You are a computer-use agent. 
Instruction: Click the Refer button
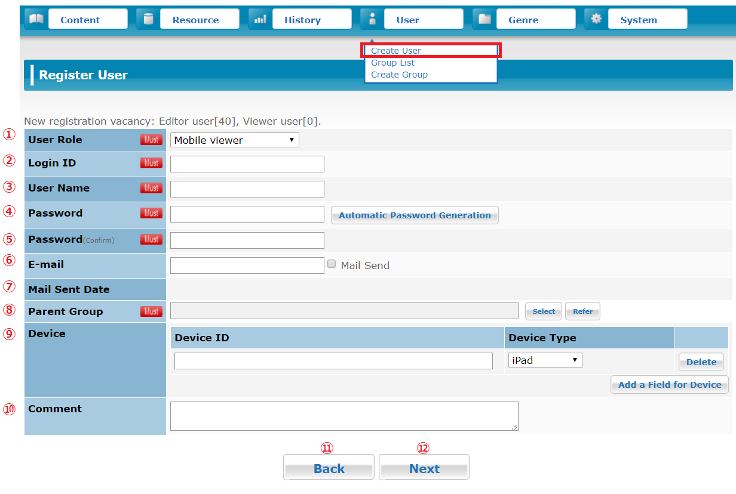click(582, 311)
